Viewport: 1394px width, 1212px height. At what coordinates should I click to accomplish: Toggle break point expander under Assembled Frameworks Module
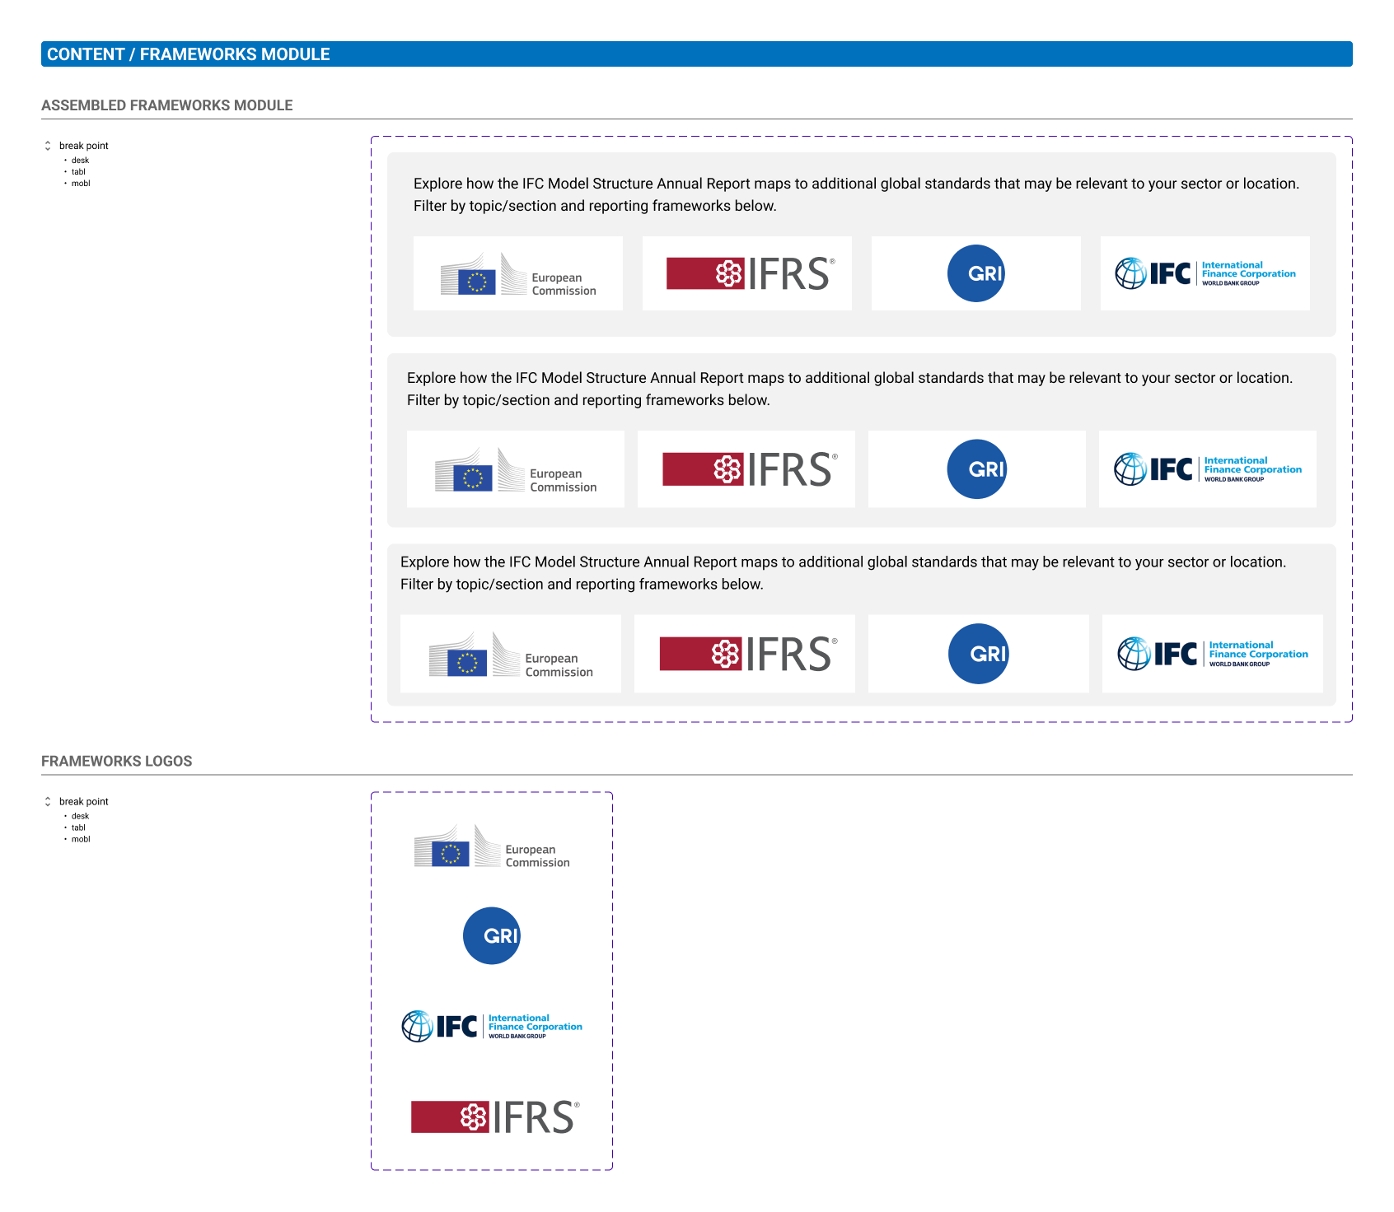tap(48, 146)
